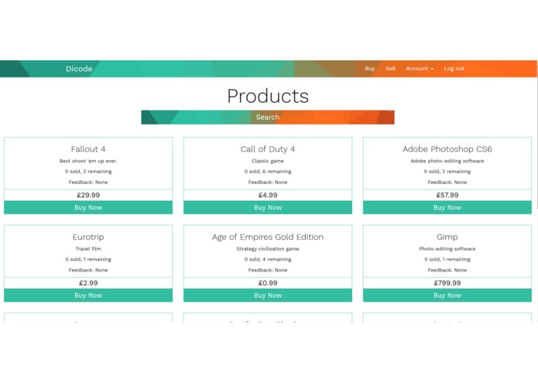
Task: Buy Now for Call of Duty 4
Action: click(x=268, y=207)
